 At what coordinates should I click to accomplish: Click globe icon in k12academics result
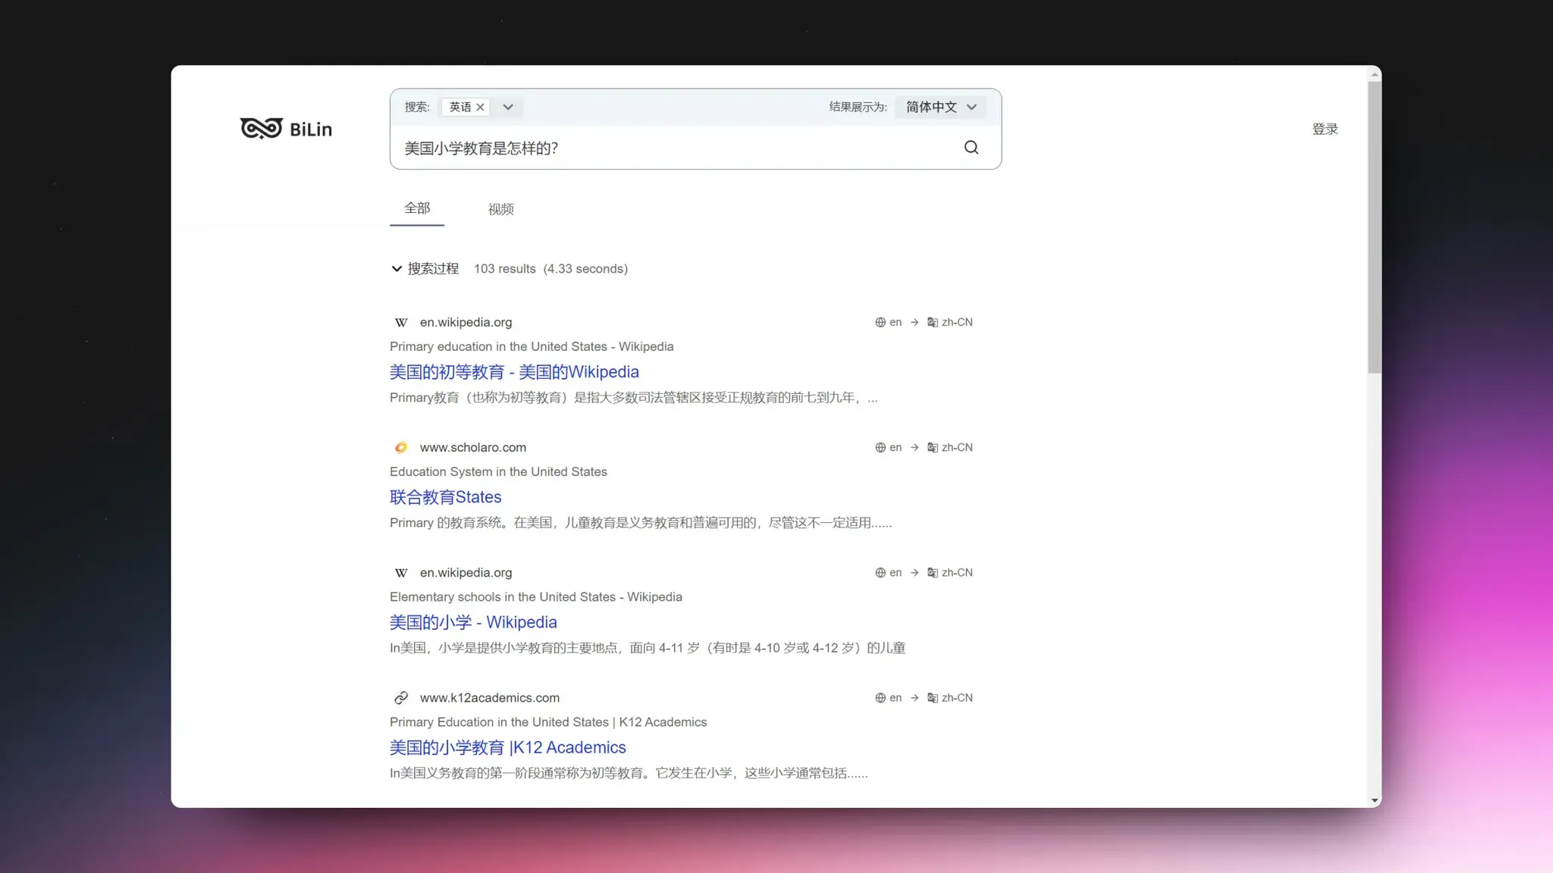click(x=880, y=697)
